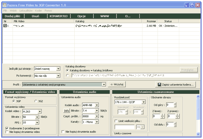Open Opcje from the toolbar

point(81,16)
